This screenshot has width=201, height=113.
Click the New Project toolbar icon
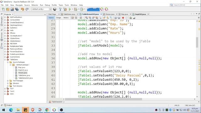click(8, 9)
